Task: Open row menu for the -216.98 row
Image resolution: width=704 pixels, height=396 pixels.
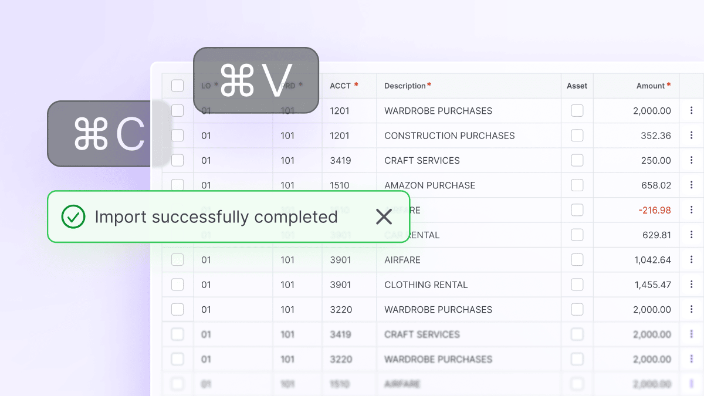Action: [692, 210]
